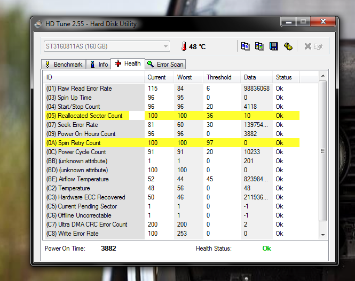The height and width of the screenshot is (281, 355).
Task: Select the Power Cycle Count row
Action: (x=171, y=151)
